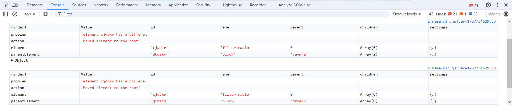This screenshot has height=105, width=512.
Task: Open the Memory tab
Action: (x=153, y=5)
